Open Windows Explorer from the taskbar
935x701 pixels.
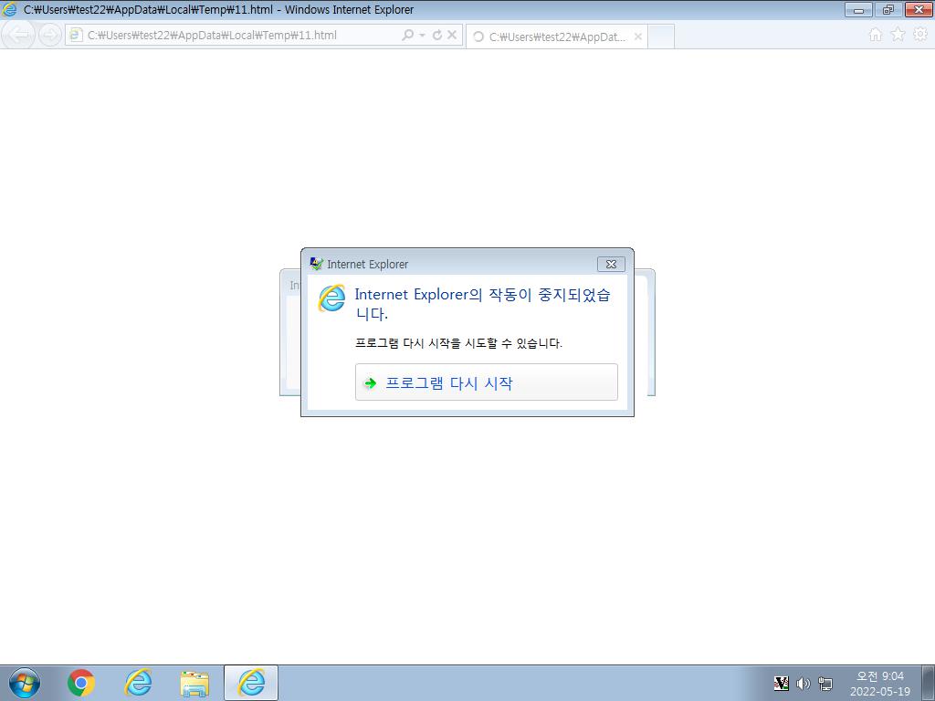pyautogui.click(x=194, y=684)
